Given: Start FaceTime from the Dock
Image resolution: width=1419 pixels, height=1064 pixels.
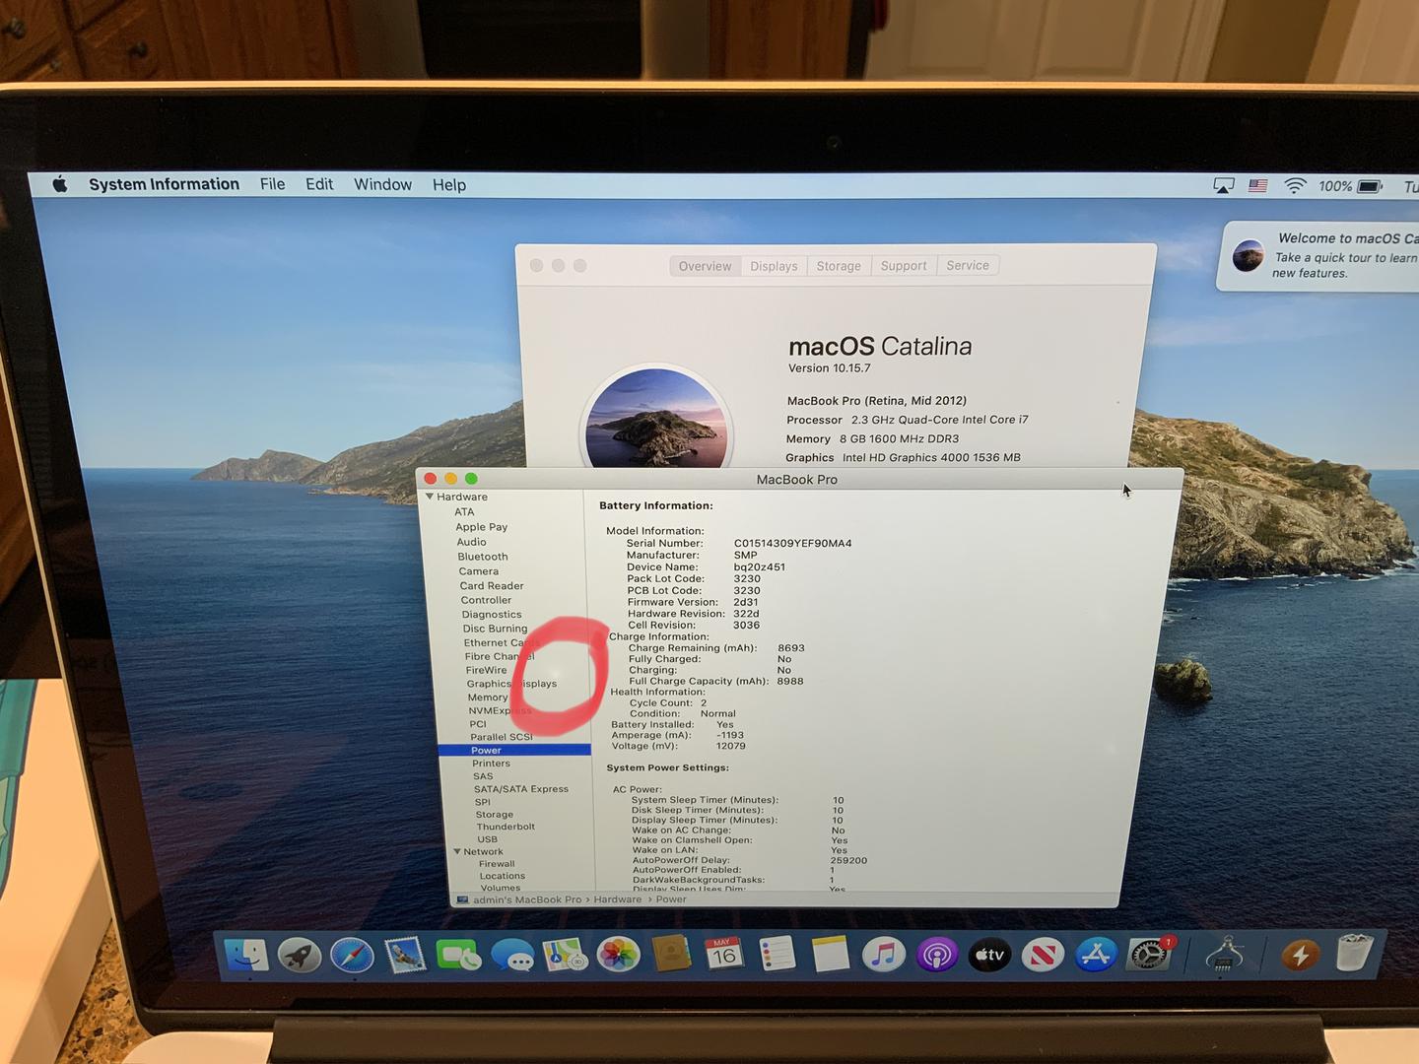Looking at the screenshot, I should coord(458,955).
